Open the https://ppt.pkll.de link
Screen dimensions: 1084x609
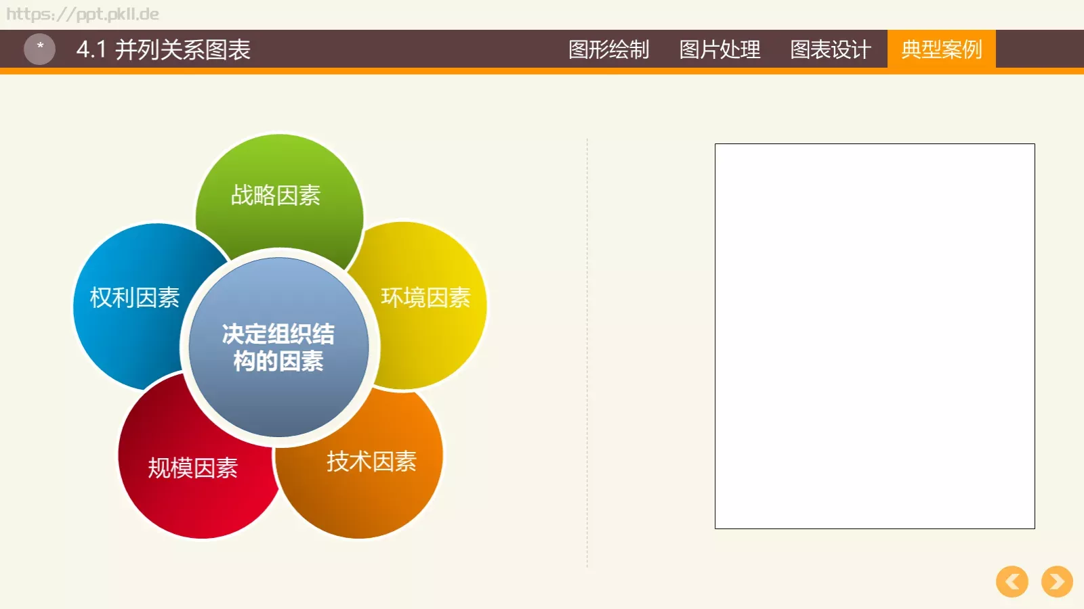click(x=83, y=14)
